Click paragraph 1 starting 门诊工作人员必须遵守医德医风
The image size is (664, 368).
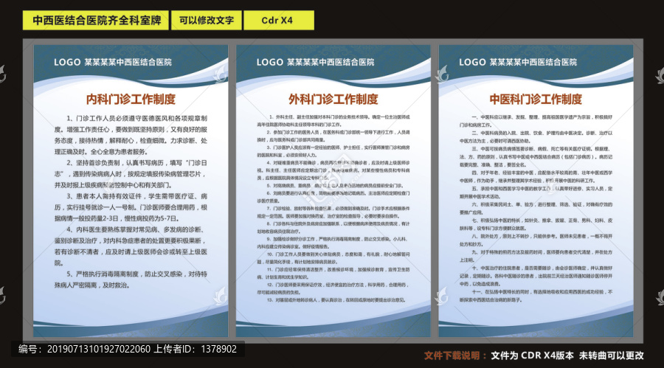point(131,135)
